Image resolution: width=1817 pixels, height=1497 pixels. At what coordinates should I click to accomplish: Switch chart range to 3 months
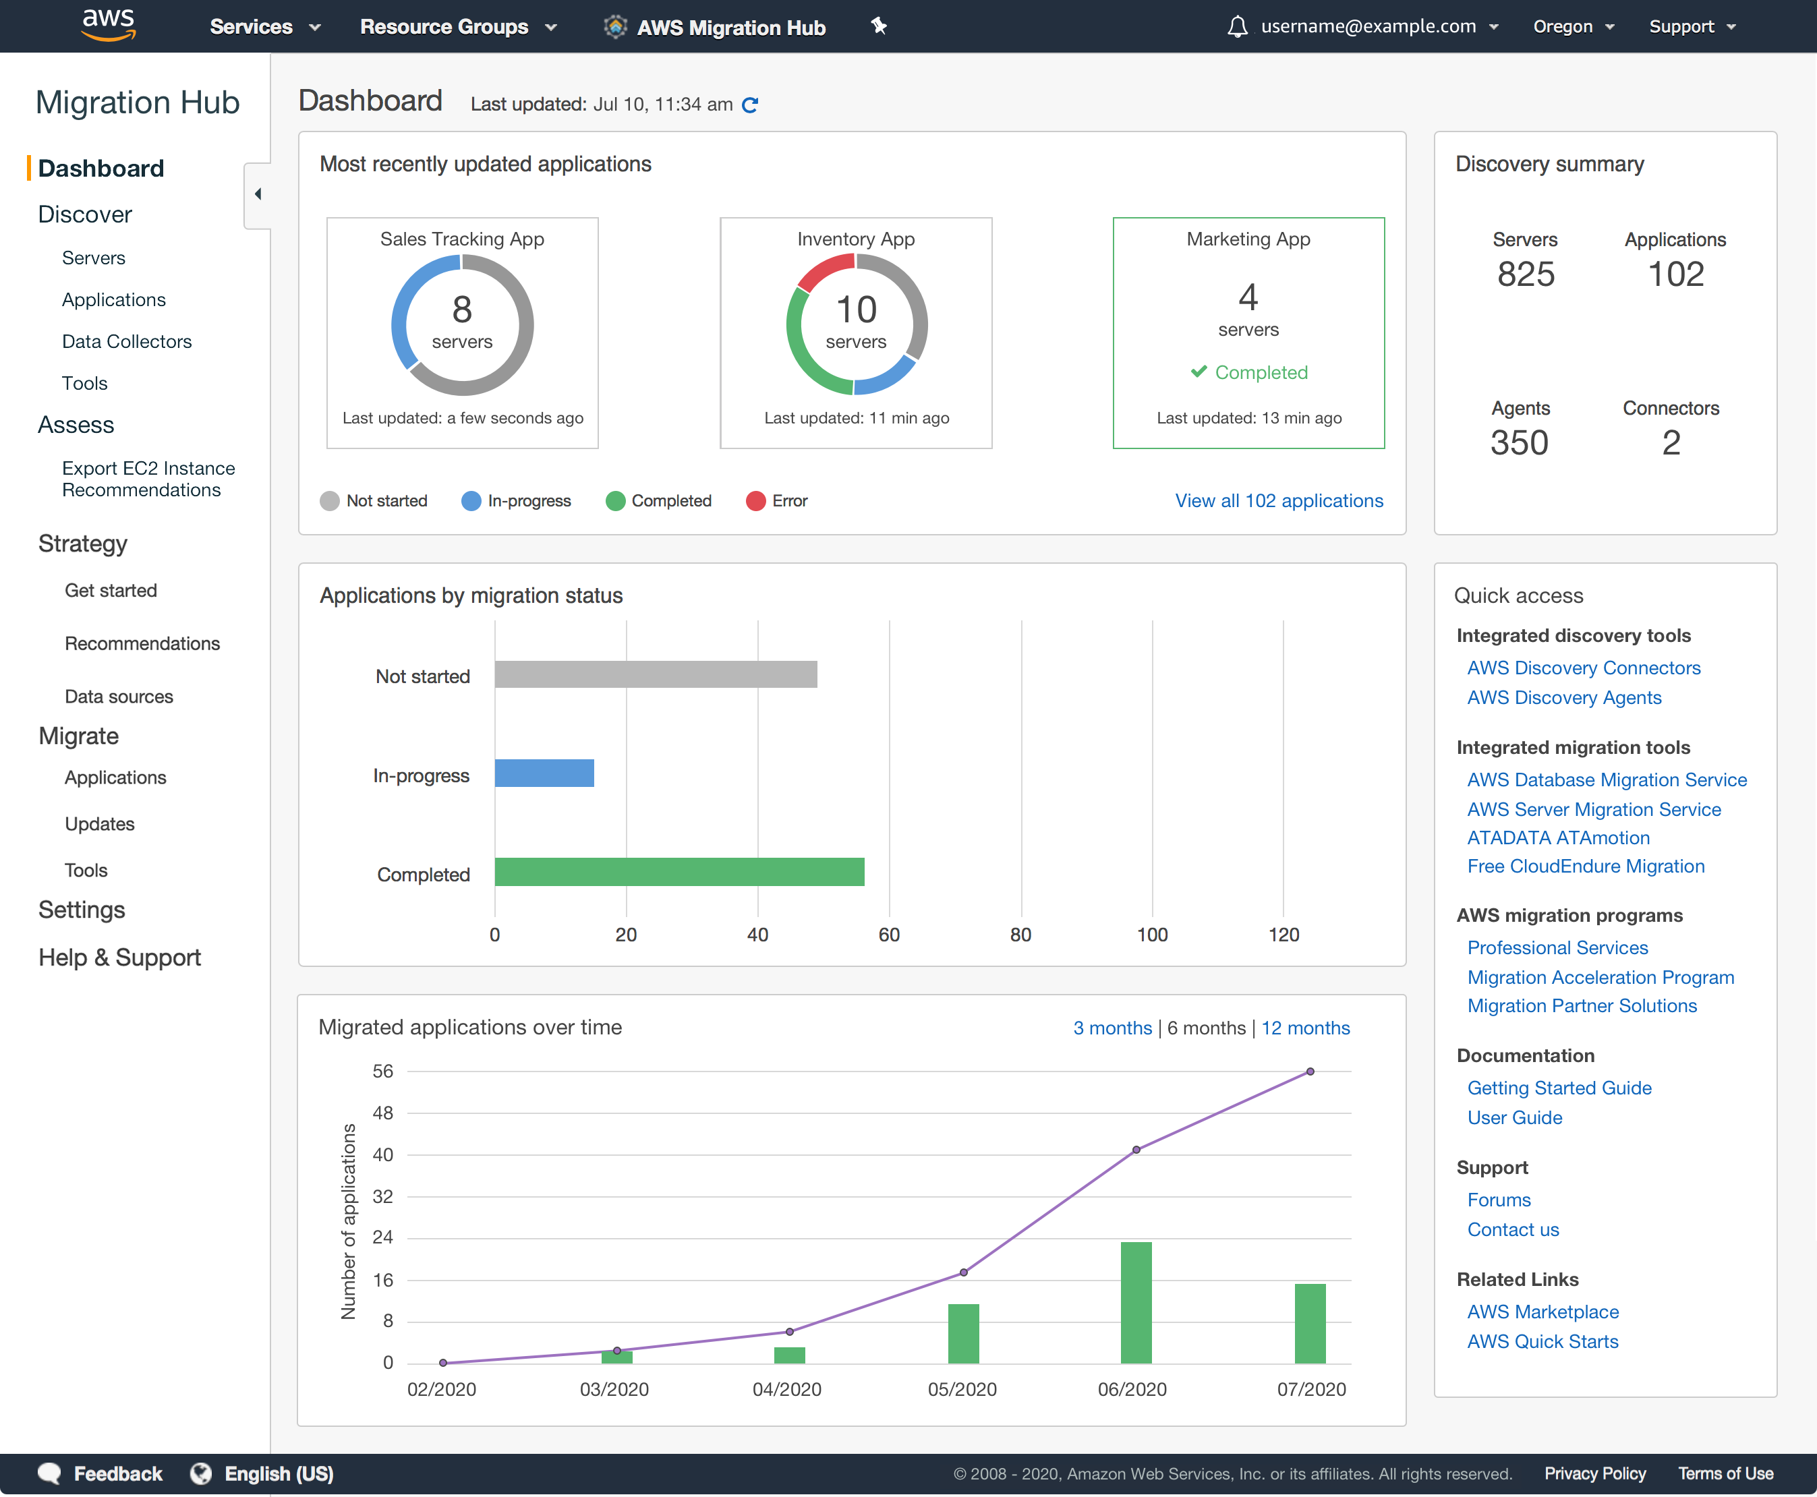(1112, 1028)
